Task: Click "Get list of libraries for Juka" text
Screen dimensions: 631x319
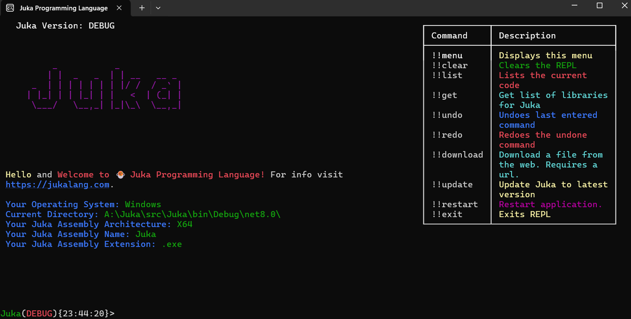Action: [x=553, y=100]
